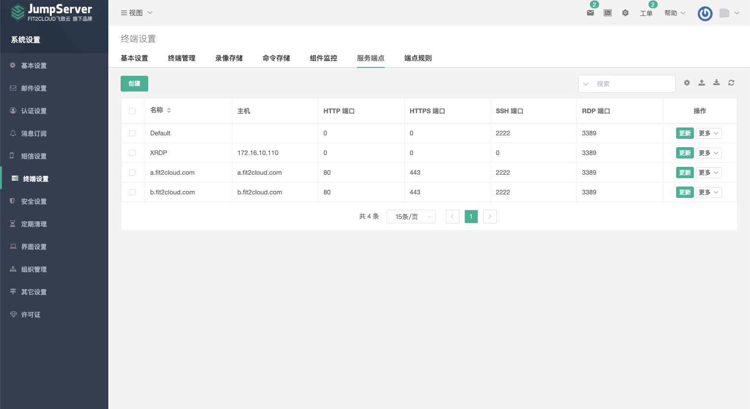This screenshot has width=750, height=409.
Task: Switch to the 基本设置 tab
Action: [x=134, y=58]
